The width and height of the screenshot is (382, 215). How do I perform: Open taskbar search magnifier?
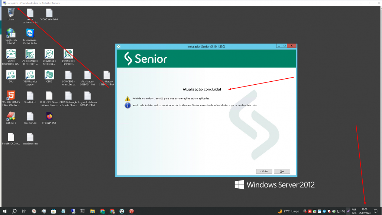(x=14, y=211)
